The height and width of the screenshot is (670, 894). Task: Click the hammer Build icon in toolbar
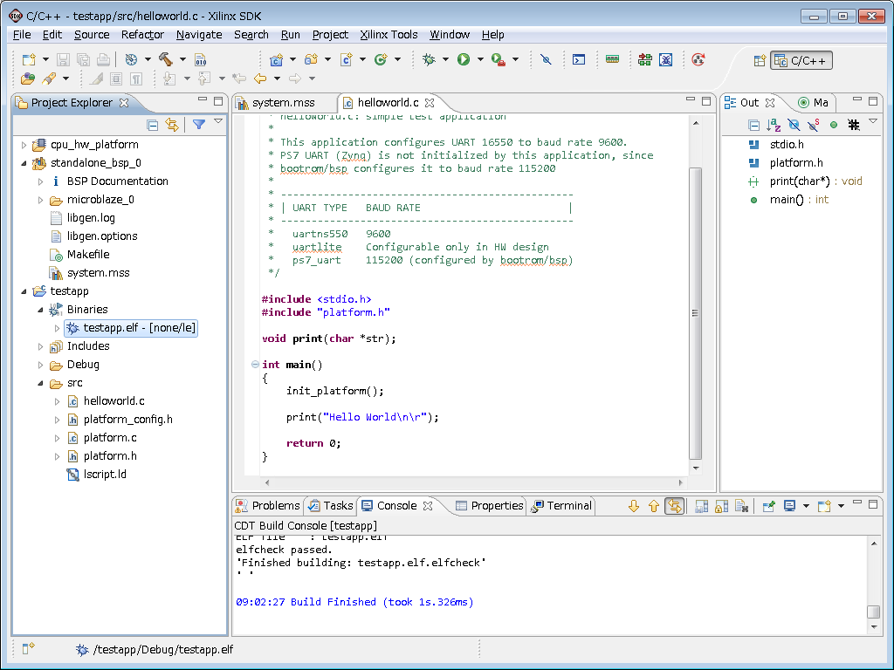pyautogui.click(x=165, y=59)
